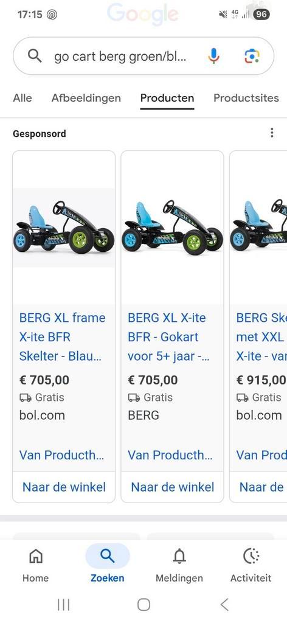This screenshot has height=623, width=287.
Task: Tap Android back navigation arrow
Action: click(x=224, y=605)
